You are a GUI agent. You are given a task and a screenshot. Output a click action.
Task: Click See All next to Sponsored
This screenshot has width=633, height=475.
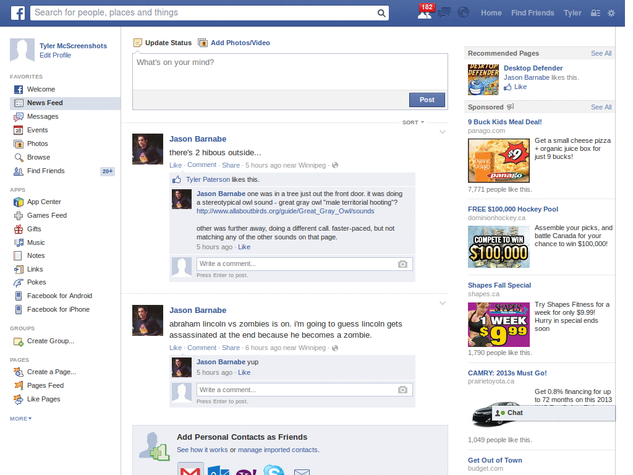(601, 107)
